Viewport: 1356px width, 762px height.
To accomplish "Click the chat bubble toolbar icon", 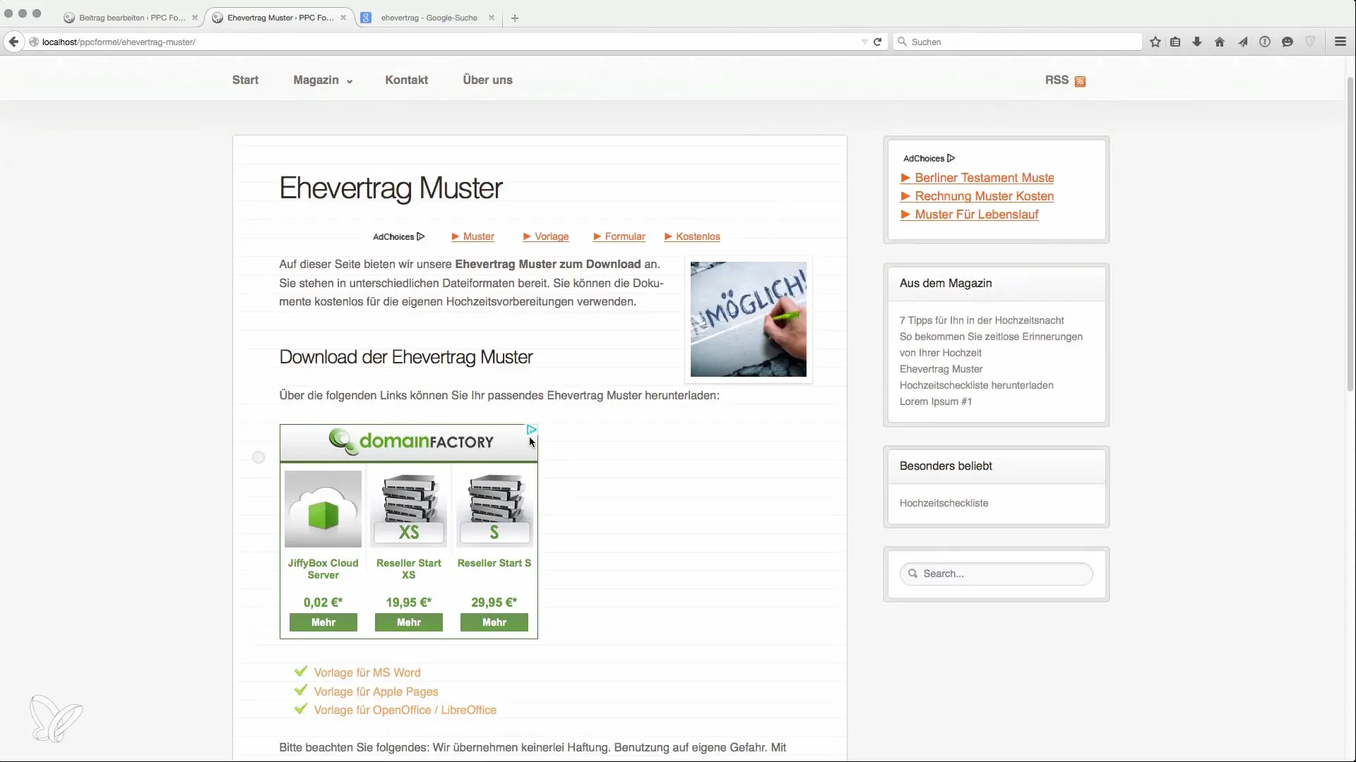I will [x=1287, y=42].
